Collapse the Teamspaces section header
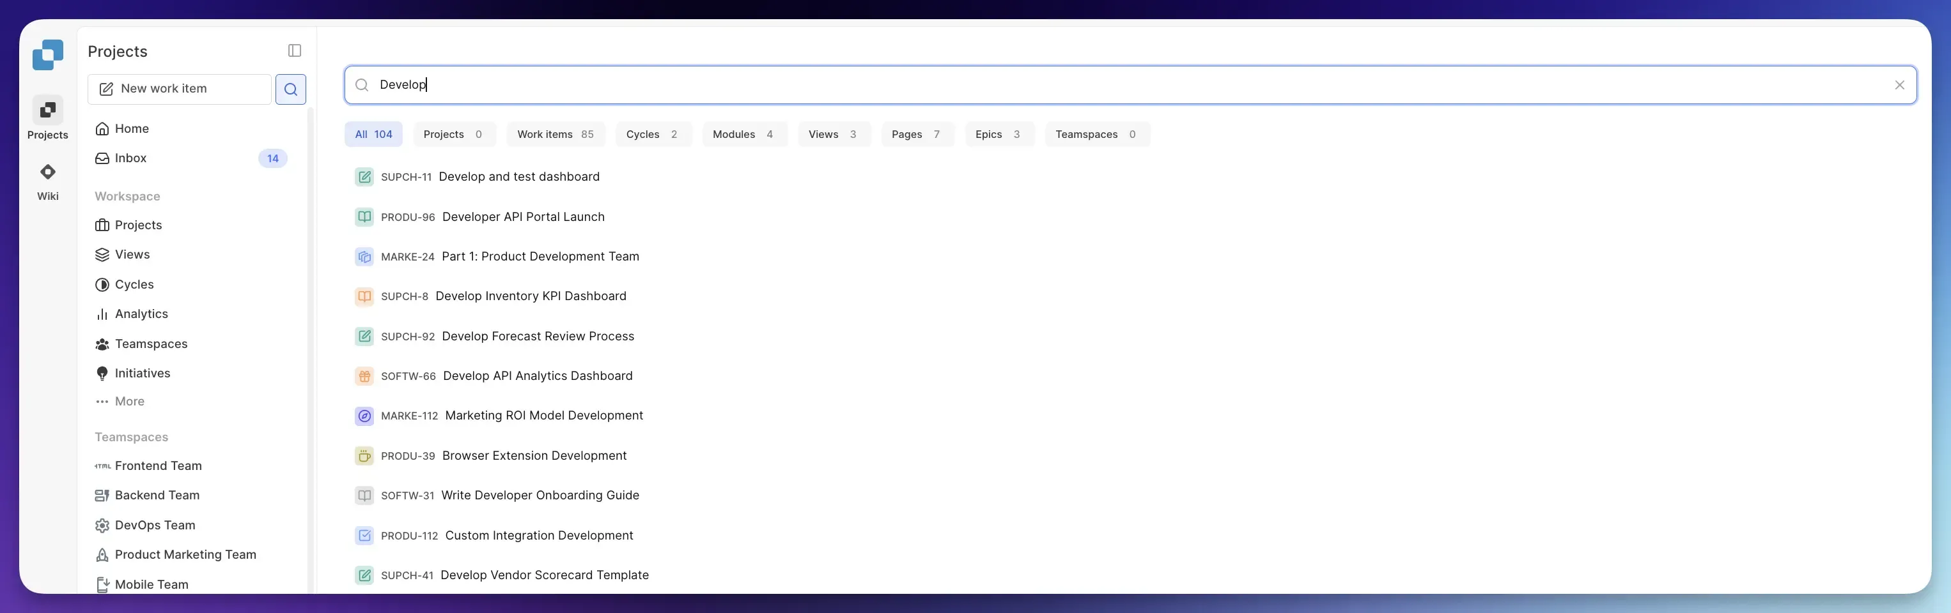Image resolution: width=1951 pixels, height=613 pixels. [x=131, y=437]
